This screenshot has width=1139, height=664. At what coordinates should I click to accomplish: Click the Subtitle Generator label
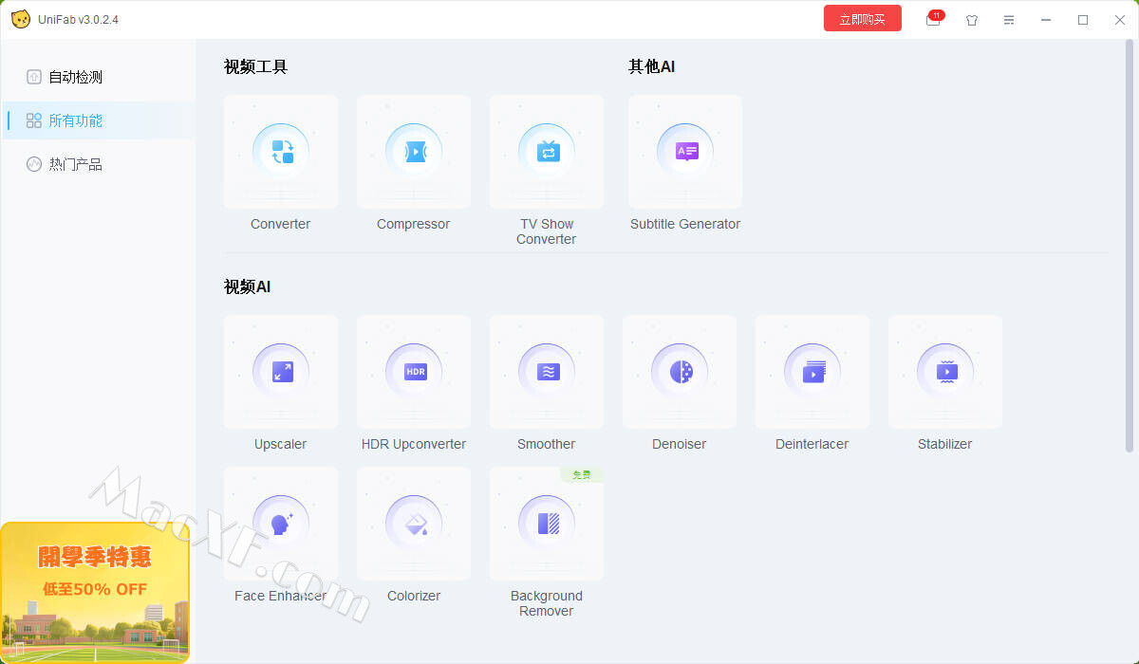point(685,224)
